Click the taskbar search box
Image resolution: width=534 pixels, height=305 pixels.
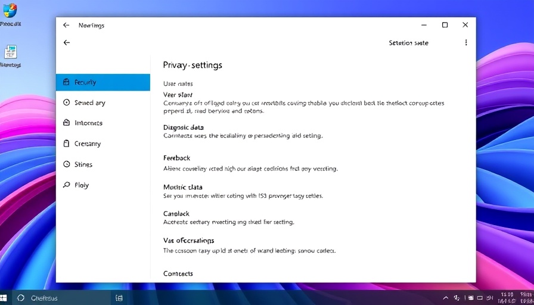[x=61, y=298]
